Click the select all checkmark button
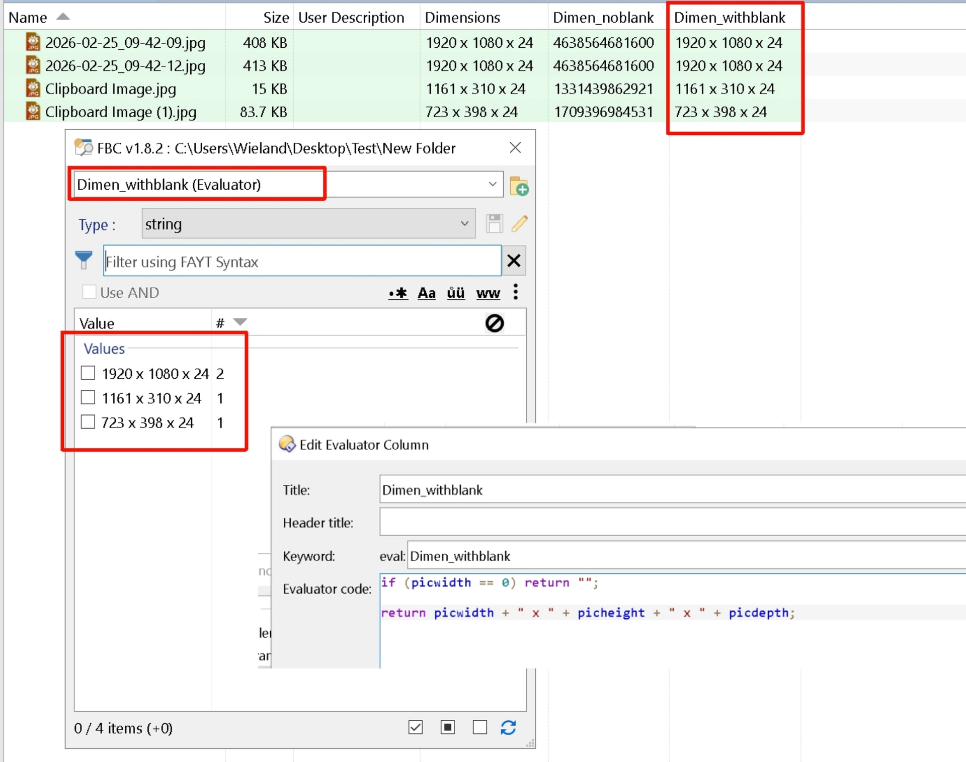Screen dimensions: 966x762 [x=415, y=727]
